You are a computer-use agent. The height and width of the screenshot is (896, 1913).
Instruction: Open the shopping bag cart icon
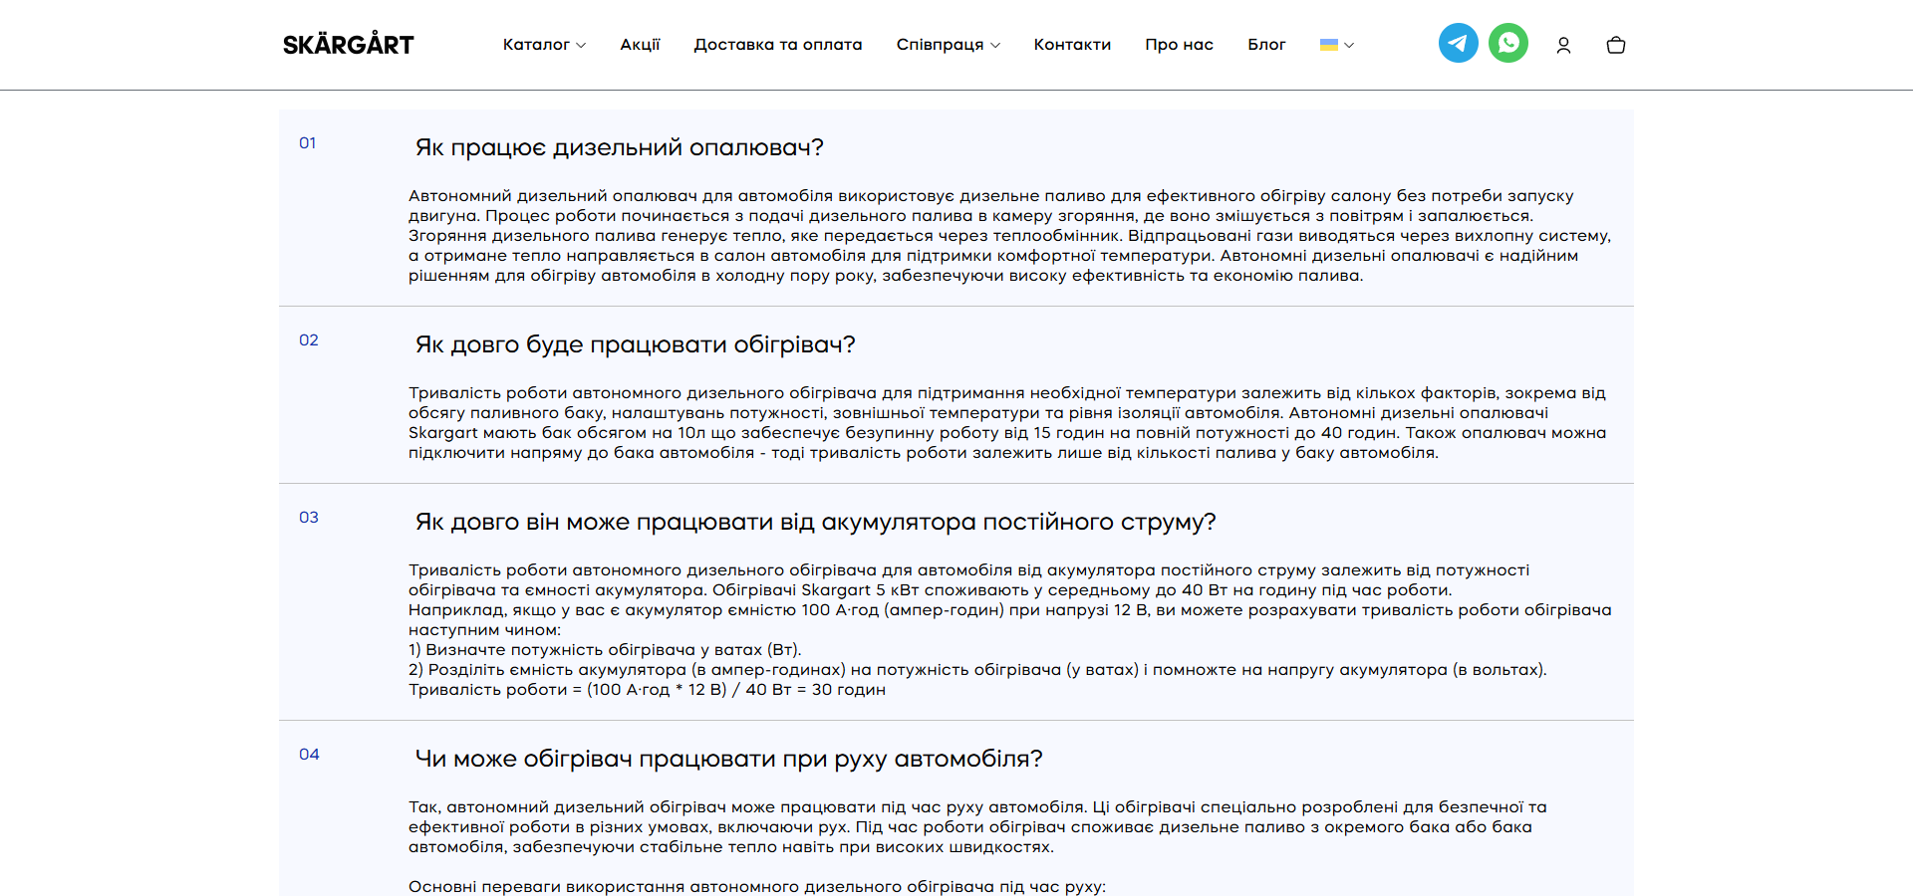(1616, 45)
